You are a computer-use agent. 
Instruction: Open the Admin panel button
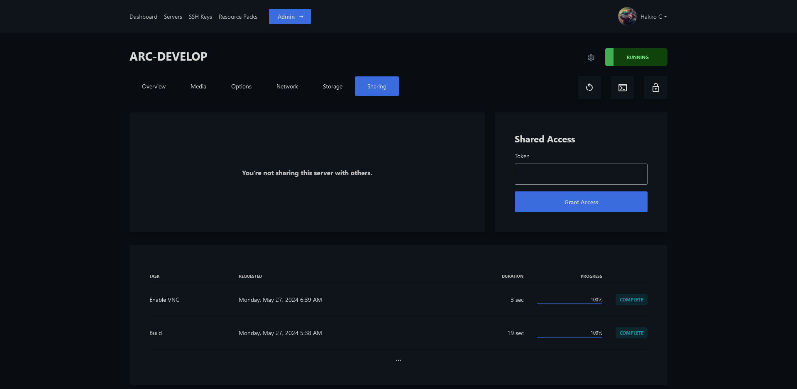(x=290, y=17)
